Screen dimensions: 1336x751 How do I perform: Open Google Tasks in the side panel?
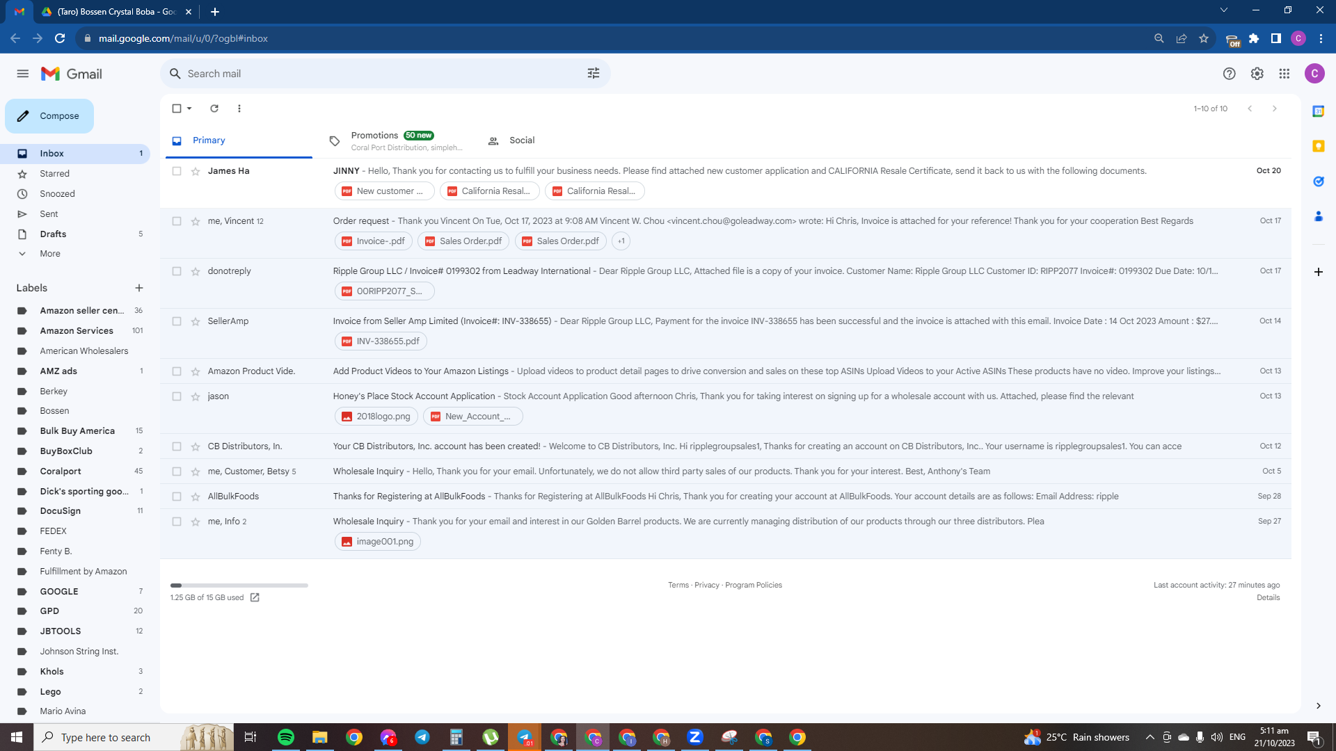click(x=1318, y=181)
